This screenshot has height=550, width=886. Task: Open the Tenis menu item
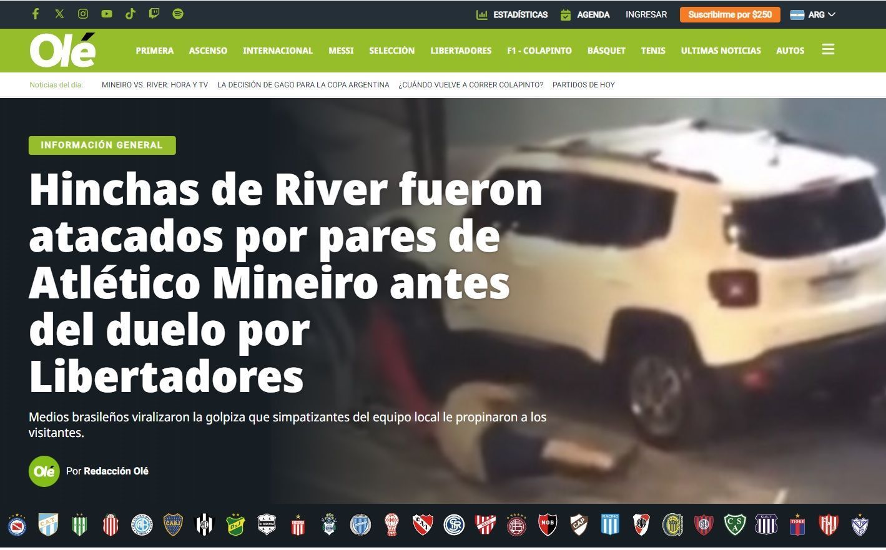[653, 51]
